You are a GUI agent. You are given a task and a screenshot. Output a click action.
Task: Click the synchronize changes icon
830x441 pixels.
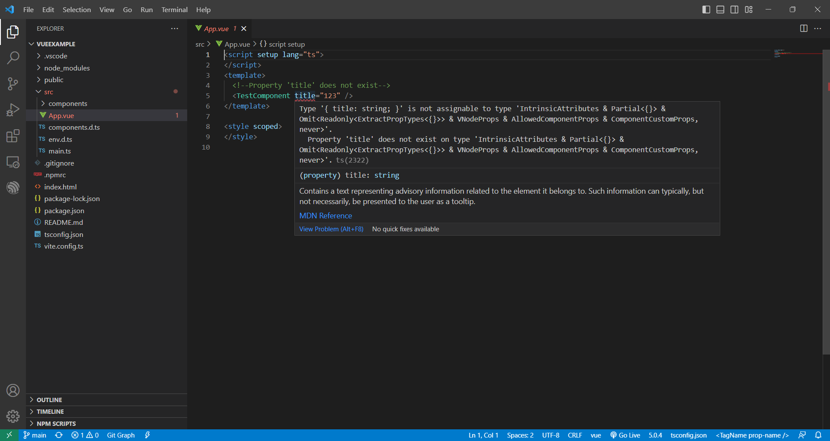[x=59, y=435]
